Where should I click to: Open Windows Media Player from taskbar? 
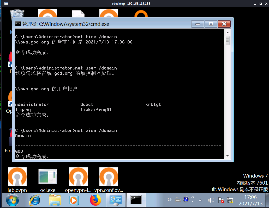click(74, 200)
